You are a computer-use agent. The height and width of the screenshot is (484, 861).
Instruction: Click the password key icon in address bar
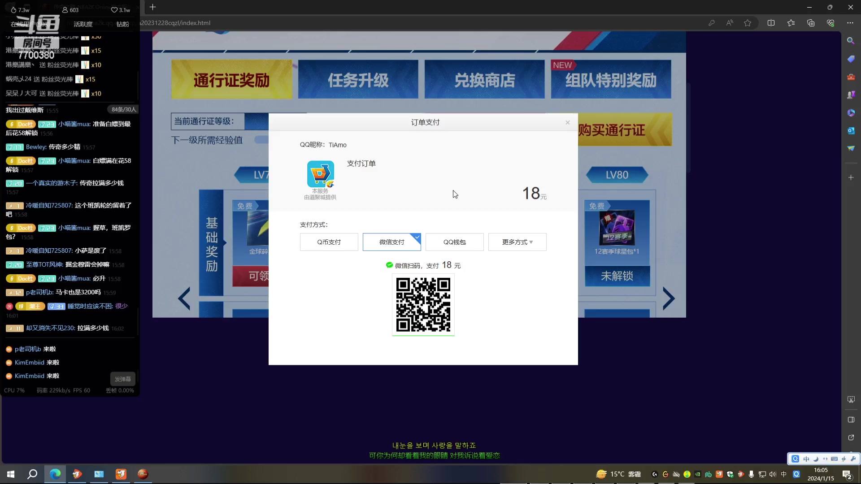[712, 23]
